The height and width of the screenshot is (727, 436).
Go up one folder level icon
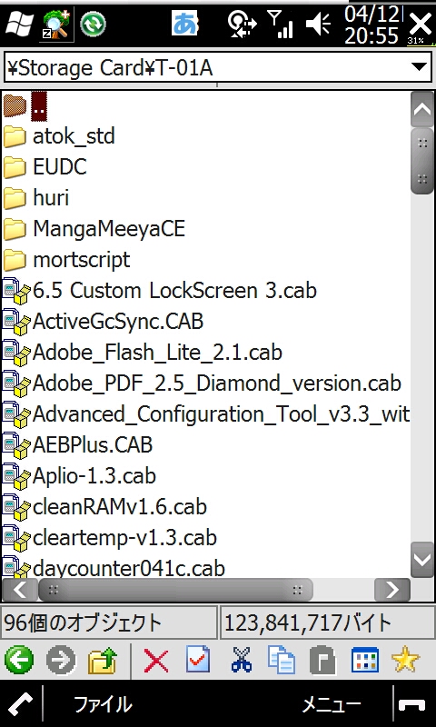pyautogui.click(x=103, y=661)
